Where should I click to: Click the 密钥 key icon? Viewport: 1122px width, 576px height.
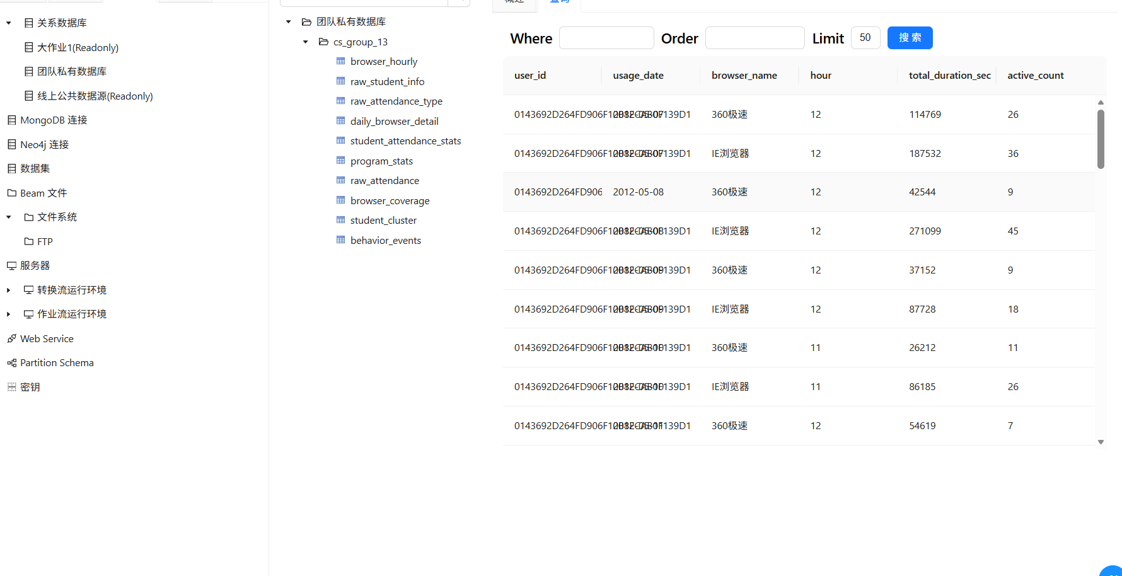11,387
